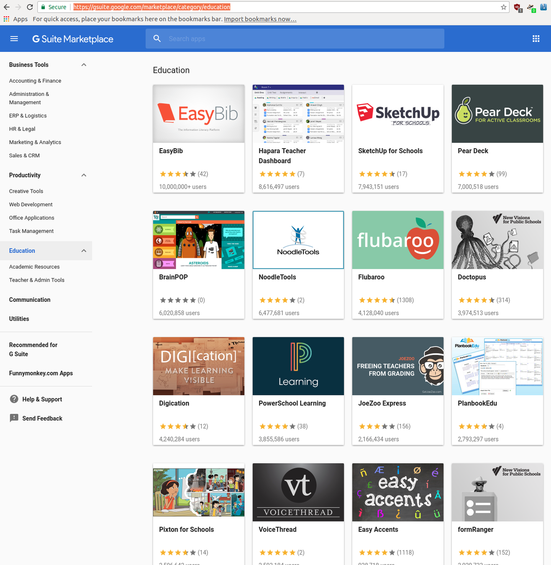Open the NoodleTools app thumbnail
The image size is (551, 565).
point(298,240)
